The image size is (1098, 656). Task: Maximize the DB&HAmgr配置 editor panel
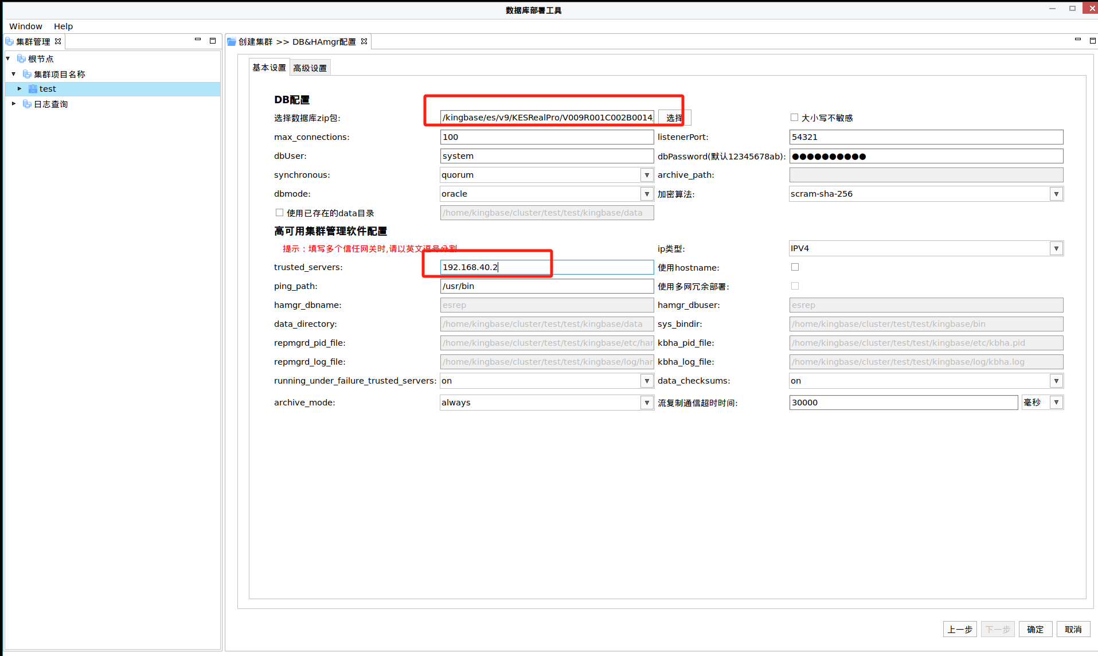coord(1093,41)
